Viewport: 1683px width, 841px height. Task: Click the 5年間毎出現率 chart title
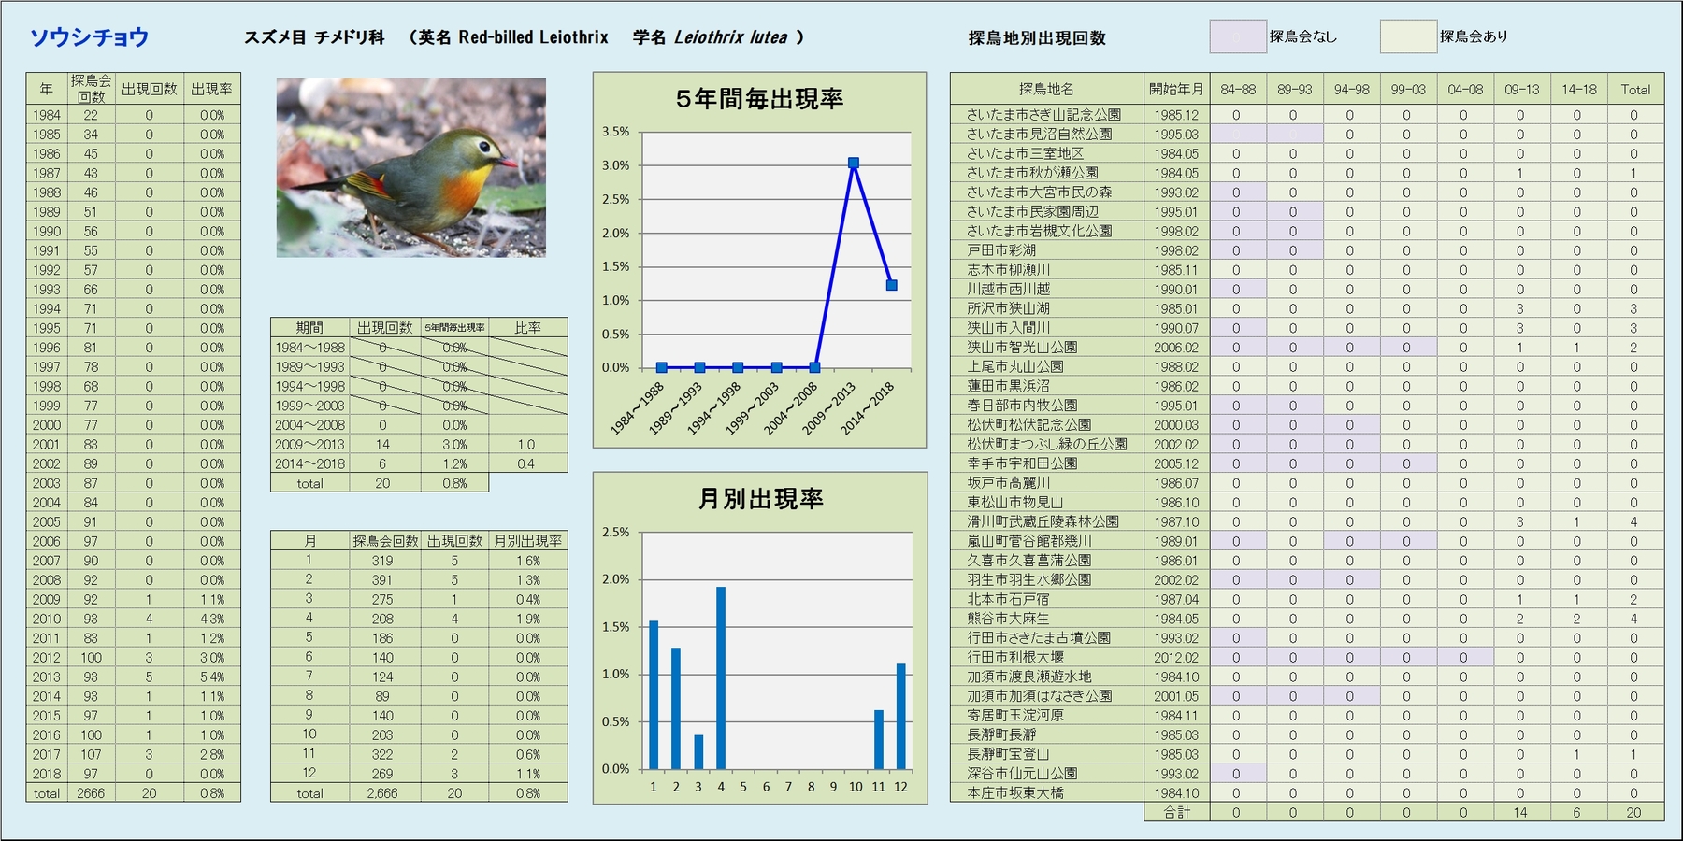759,99
